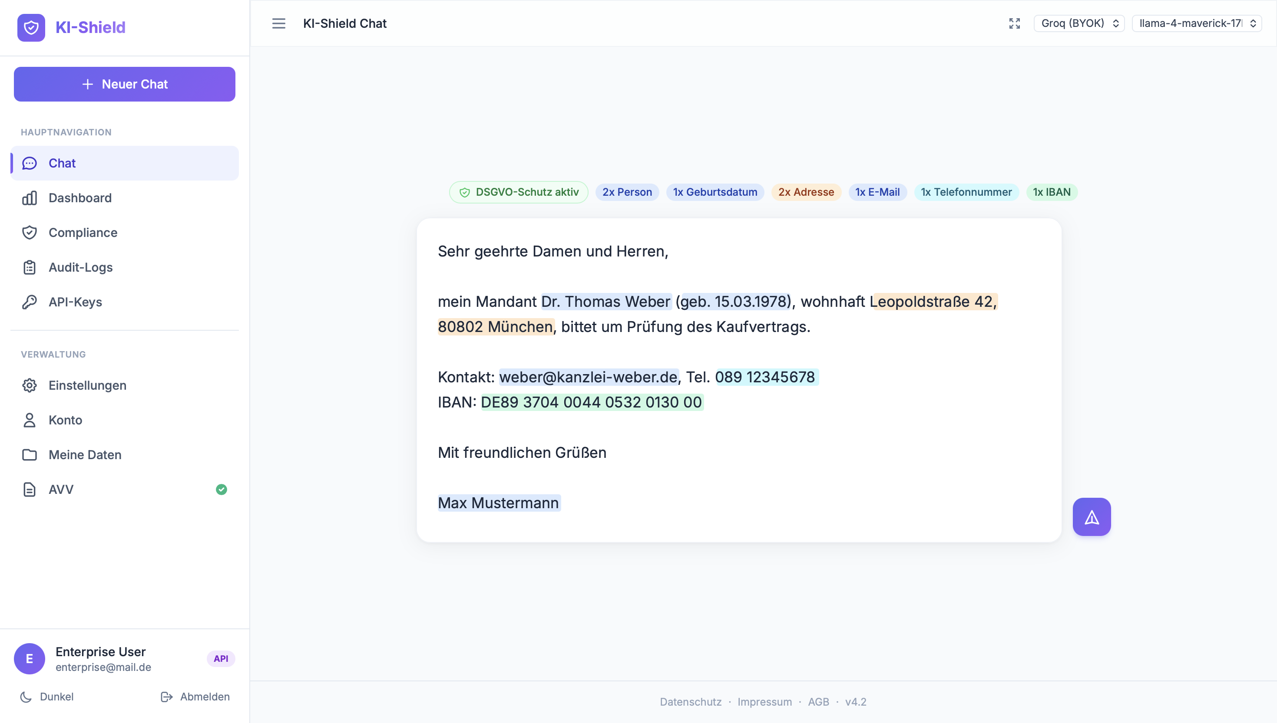The image size is (1277, 723).
Task: Open API-Keys via its key icon
Action: [29, 302]
